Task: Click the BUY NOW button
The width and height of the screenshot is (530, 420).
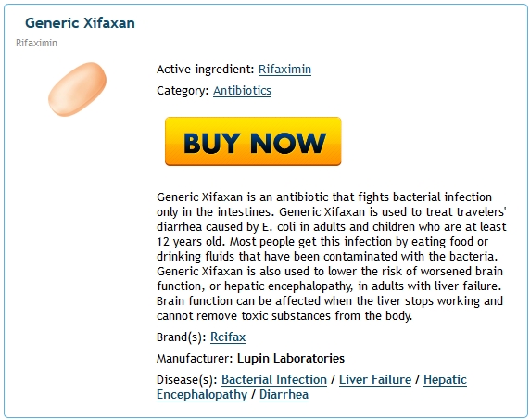Action: click(253, 141)
